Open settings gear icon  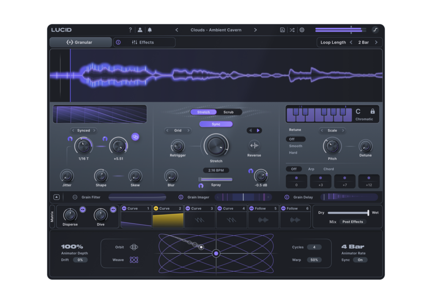point(302,30)
